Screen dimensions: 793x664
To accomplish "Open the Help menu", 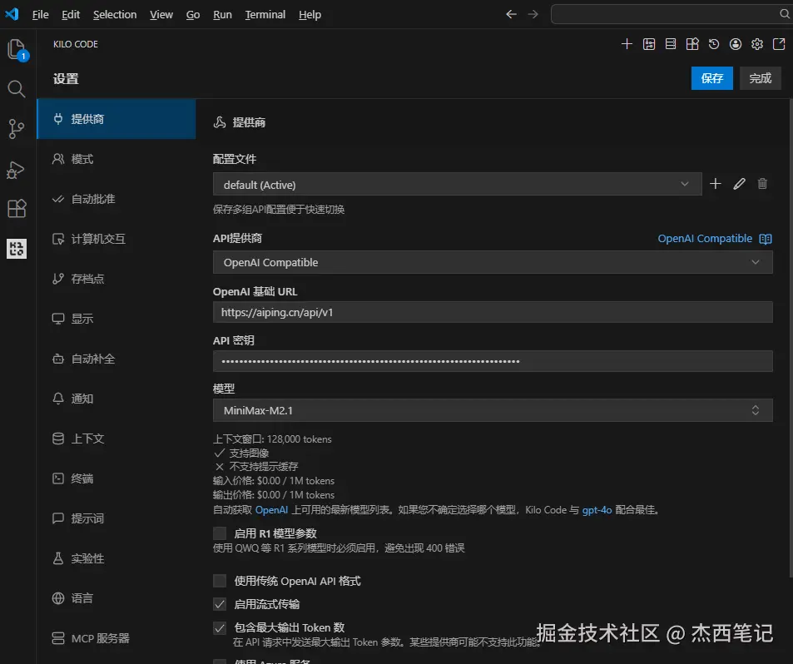I will pyautogui.click(x=310, y=15).
